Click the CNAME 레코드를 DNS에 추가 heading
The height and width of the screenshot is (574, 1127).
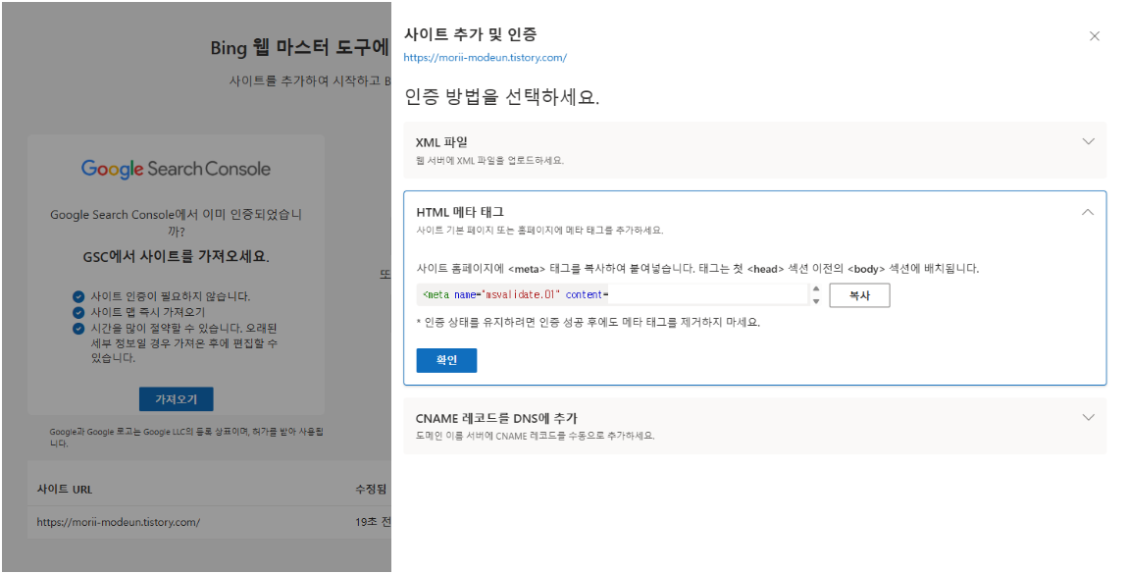click(x=496, y=418)
